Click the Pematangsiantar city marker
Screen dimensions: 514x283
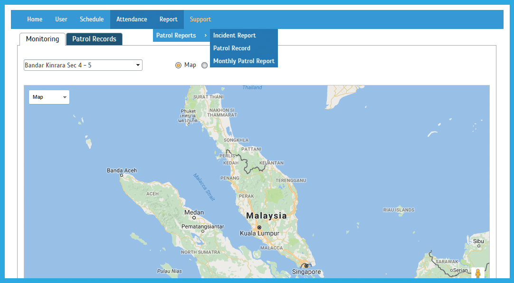click(203, 231)
